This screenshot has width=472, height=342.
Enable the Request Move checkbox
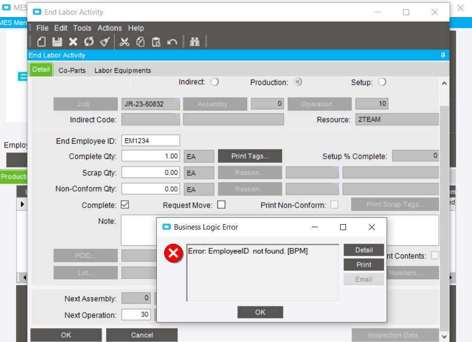[x=221, y=204]
